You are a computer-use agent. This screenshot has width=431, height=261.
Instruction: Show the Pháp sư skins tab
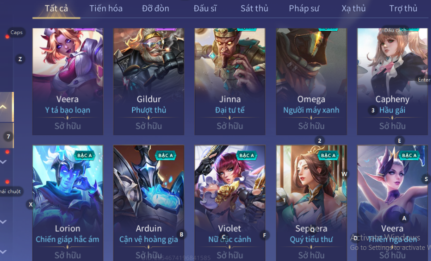pyautogui.click(x=304, y=8)
